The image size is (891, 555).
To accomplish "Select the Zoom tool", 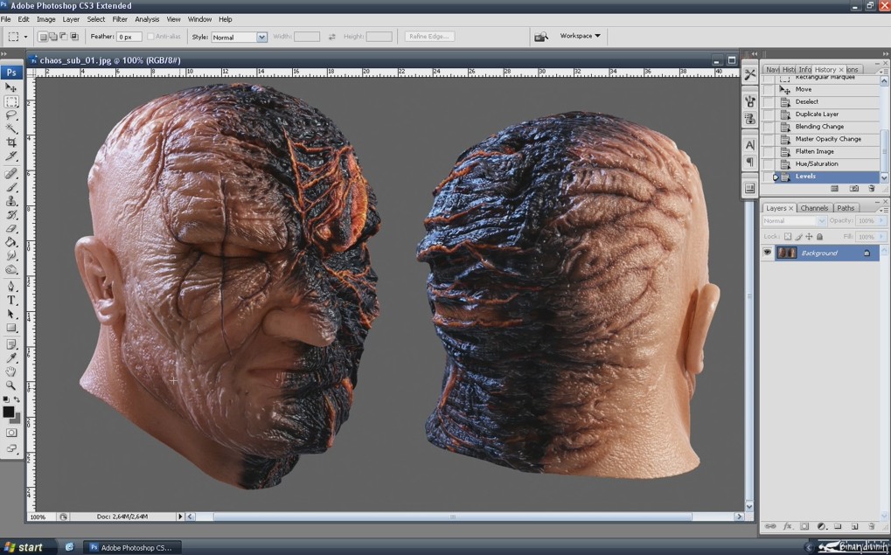I will pyautogui.click(x=10, y=385).
